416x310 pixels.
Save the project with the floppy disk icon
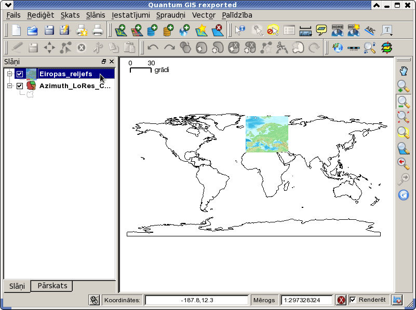[x=49, y=30]
